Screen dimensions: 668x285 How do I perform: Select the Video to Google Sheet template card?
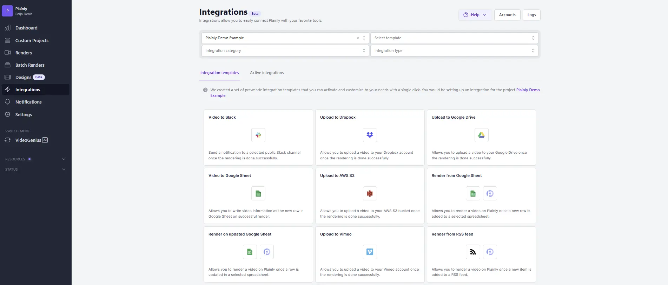point(258,196)
